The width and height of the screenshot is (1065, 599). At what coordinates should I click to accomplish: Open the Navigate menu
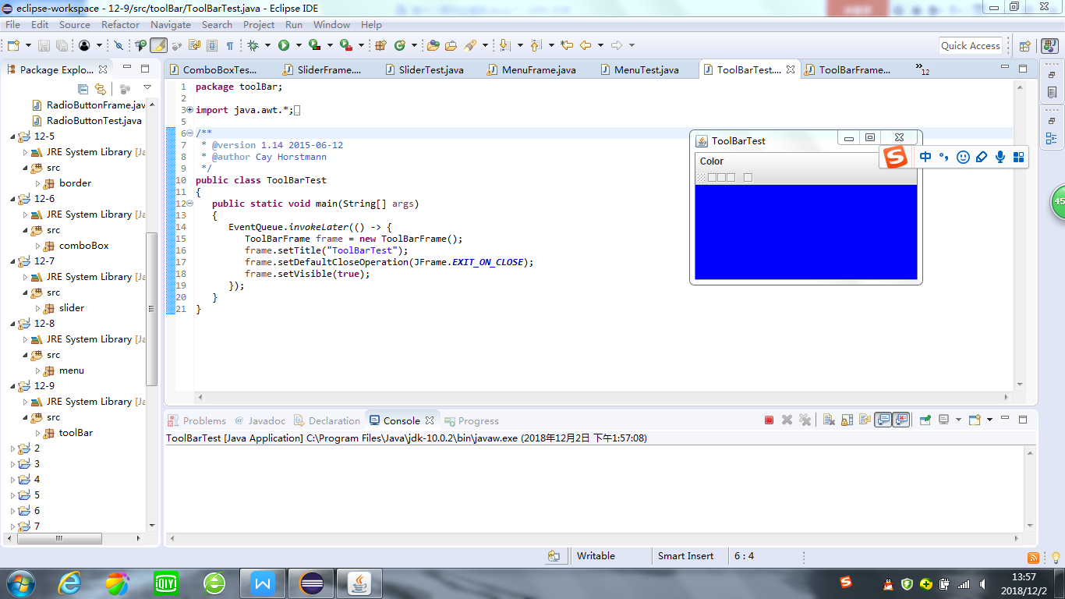pyautogui.click(x=171, y=25)
